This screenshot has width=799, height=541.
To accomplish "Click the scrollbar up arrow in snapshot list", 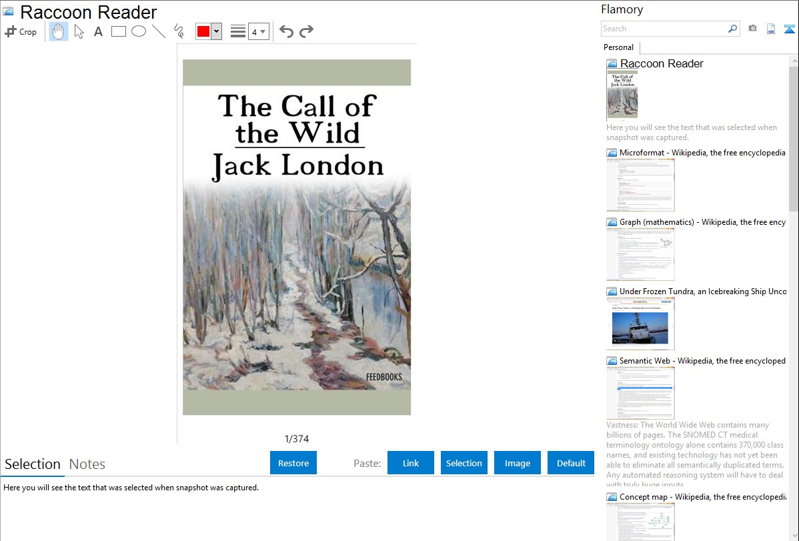I will tap(794, 61).
